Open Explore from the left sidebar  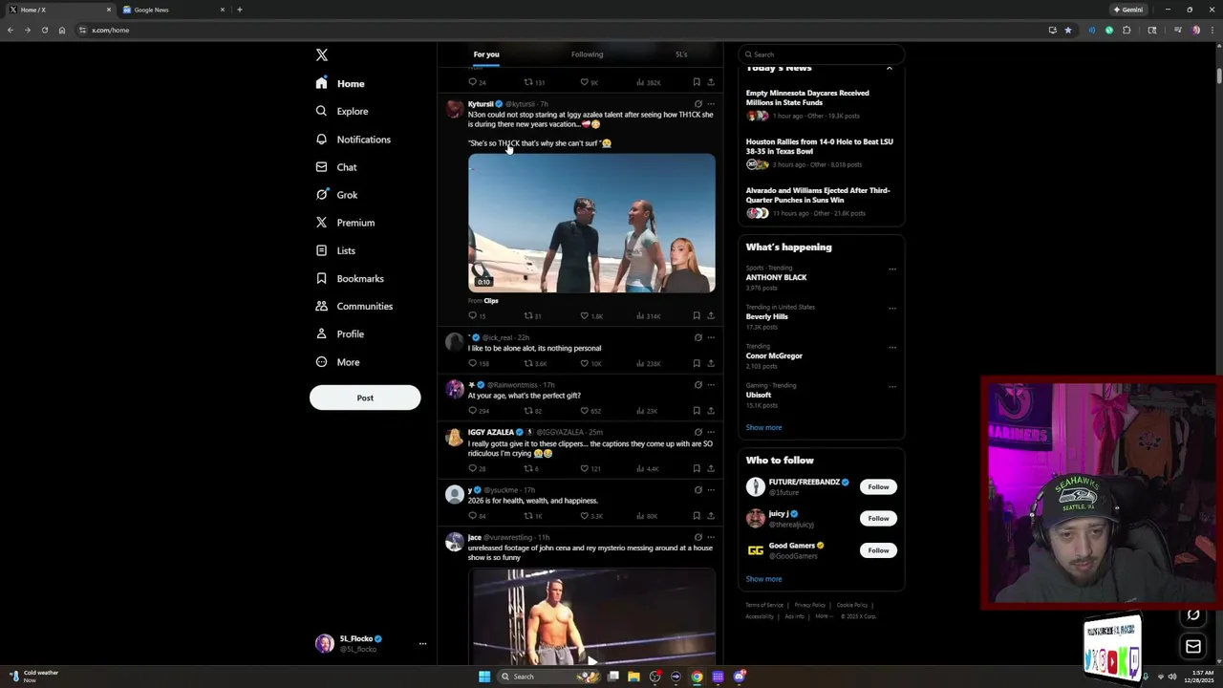tap(342, 111)
